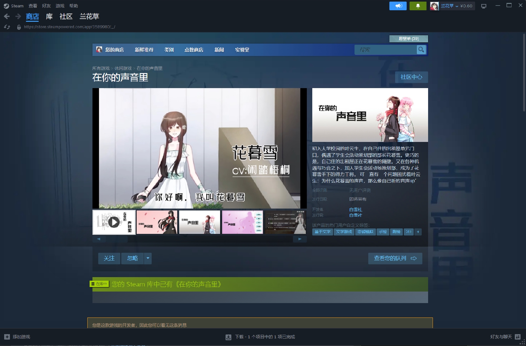The height and width of the screenshot is (346, 526).
Task: Open notifications with the green bell icon
Action: point(418,6)
